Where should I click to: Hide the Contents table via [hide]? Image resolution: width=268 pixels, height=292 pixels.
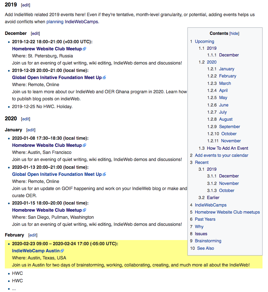(234, 34)
